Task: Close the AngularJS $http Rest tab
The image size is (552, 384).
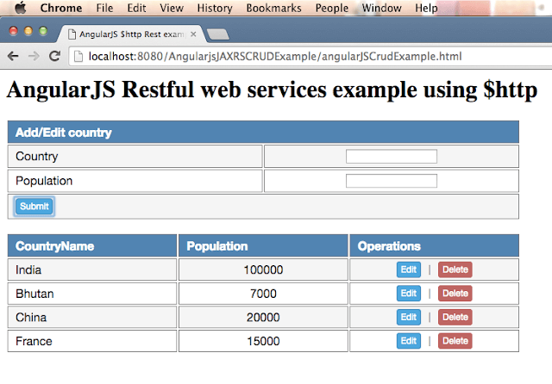Action: tap(193, 35)
